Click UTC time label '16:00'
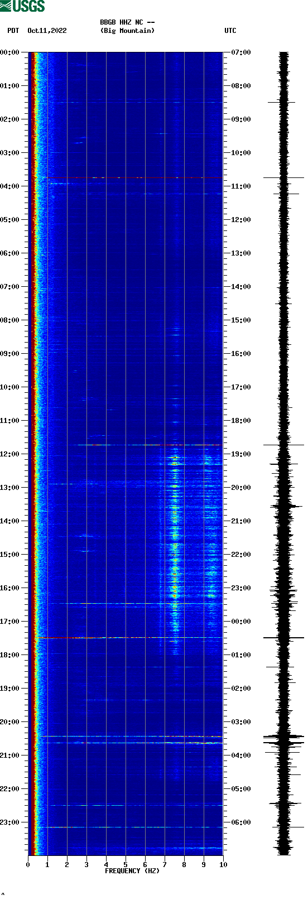This screenshot has height=900, width=308. [241, 354]
